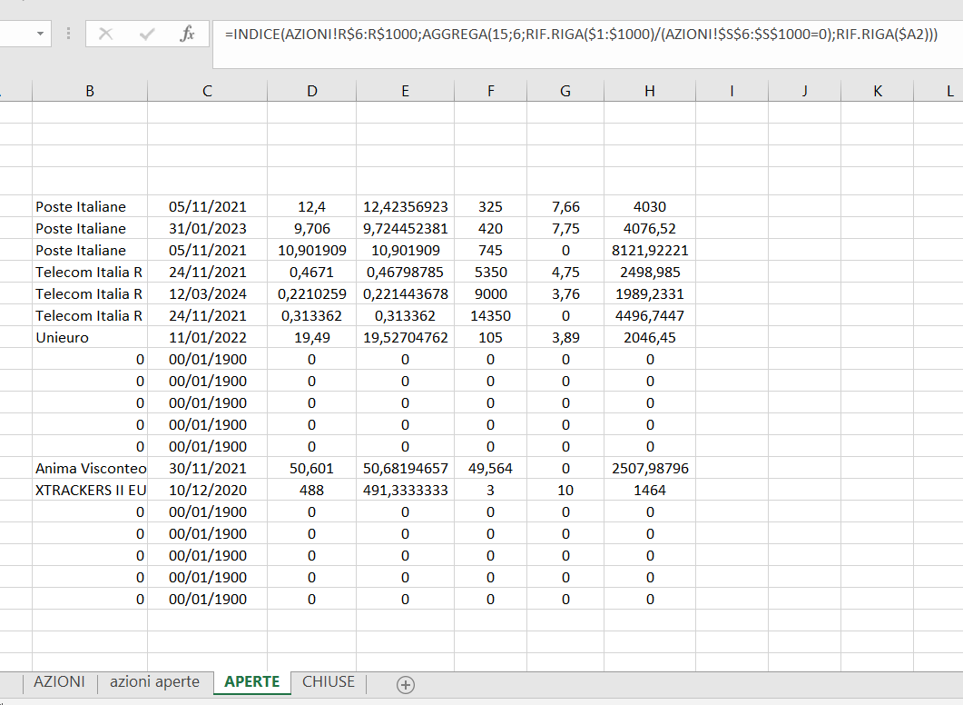Select cell with value 0,313362 in column D
The height and width of the screenshot is (705, 963).
(312, 316)
